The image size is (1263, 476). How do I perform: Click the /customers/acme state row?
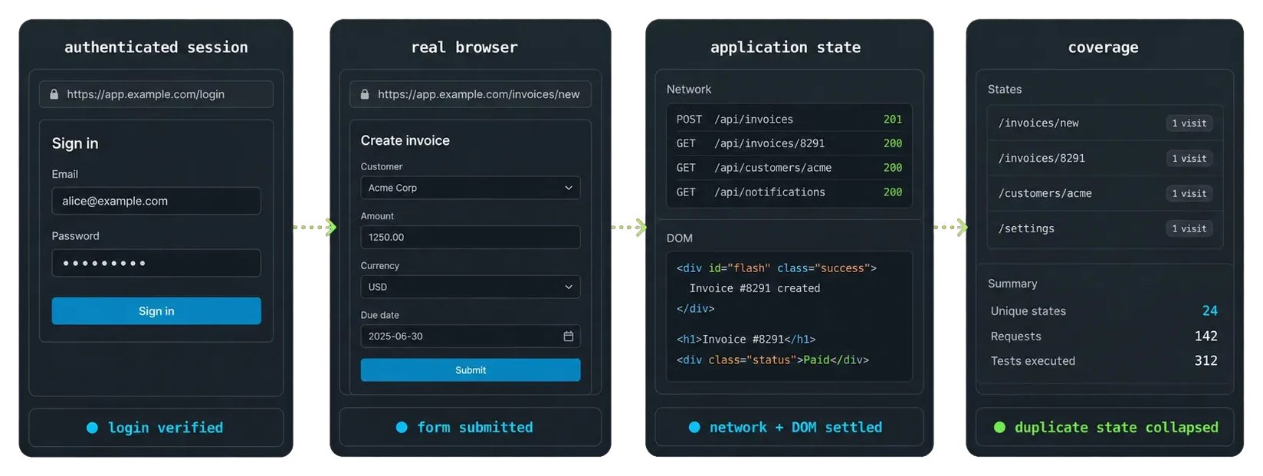1105,194
